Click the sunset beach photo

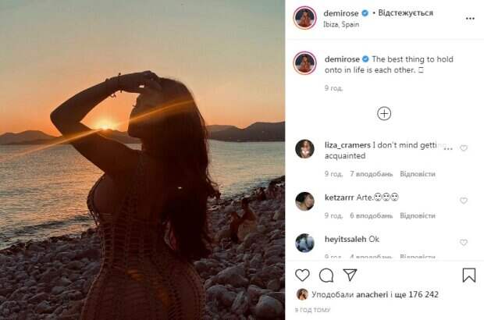142,160
